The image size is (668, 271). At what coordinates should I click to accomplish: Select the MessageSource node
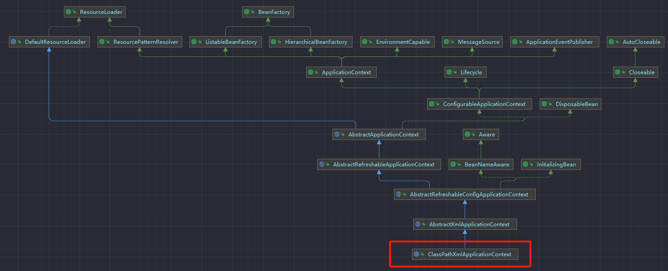473,42
